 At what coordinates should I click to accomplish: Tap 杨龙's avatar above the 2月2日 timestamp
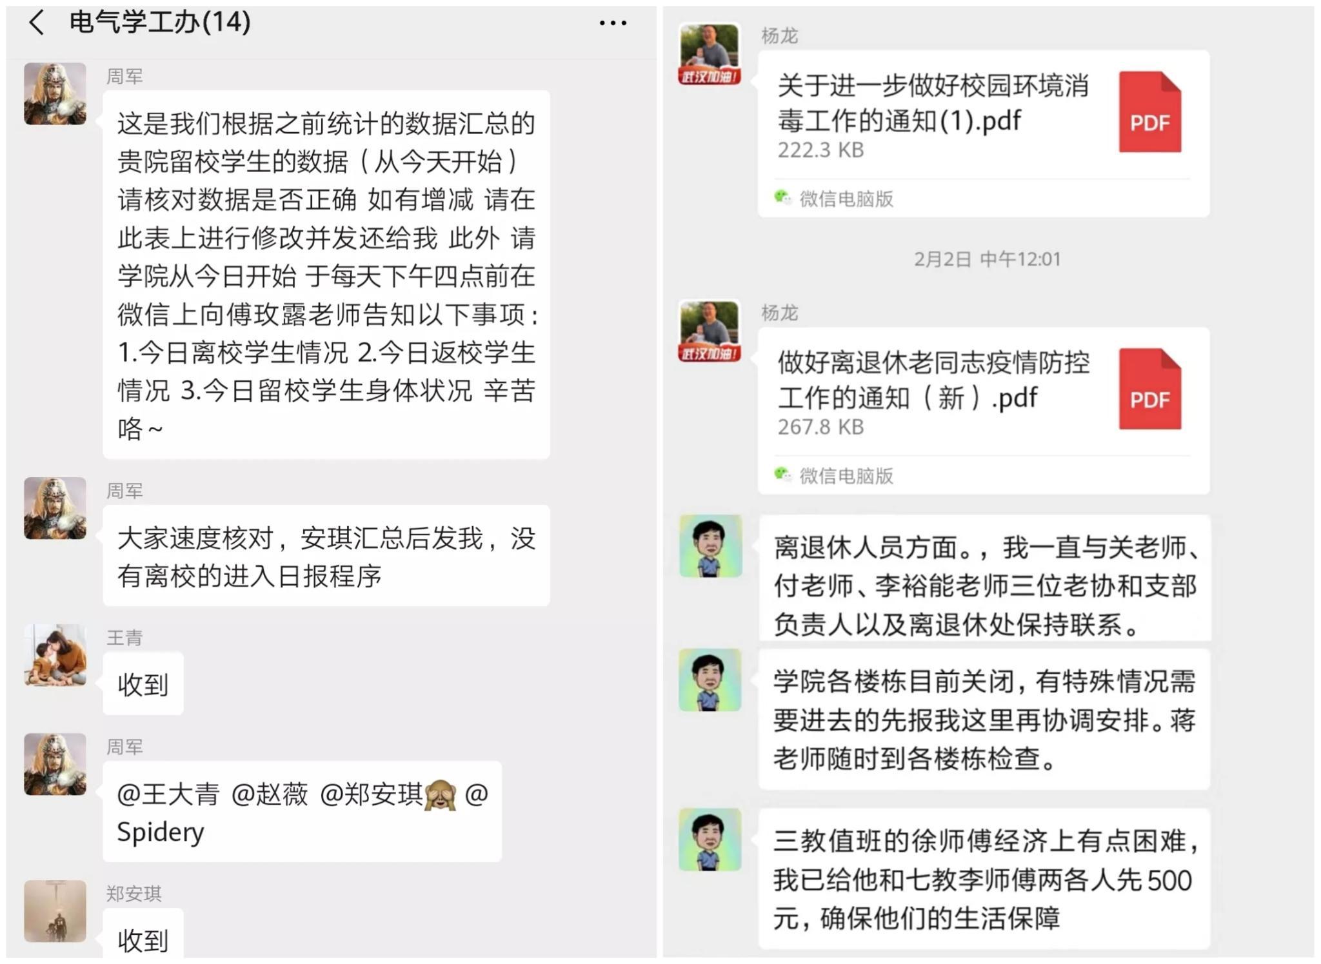click(710, 54)
